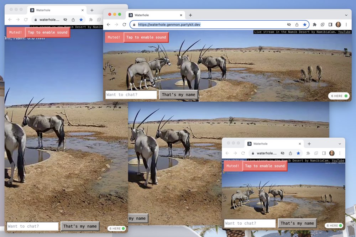This screenshot has width=356, height=237.
Task: Click Muted! in the top-right window
Action: coord(114,37)
